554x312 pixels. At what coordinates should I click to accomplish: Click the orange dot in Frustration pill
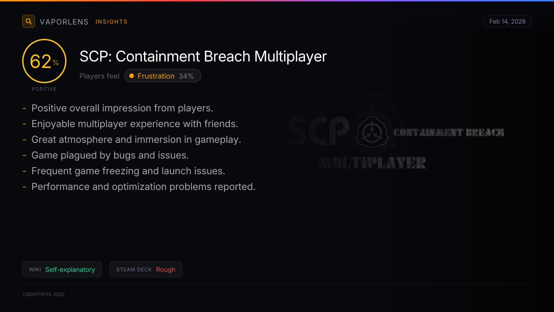pos(132,76)
